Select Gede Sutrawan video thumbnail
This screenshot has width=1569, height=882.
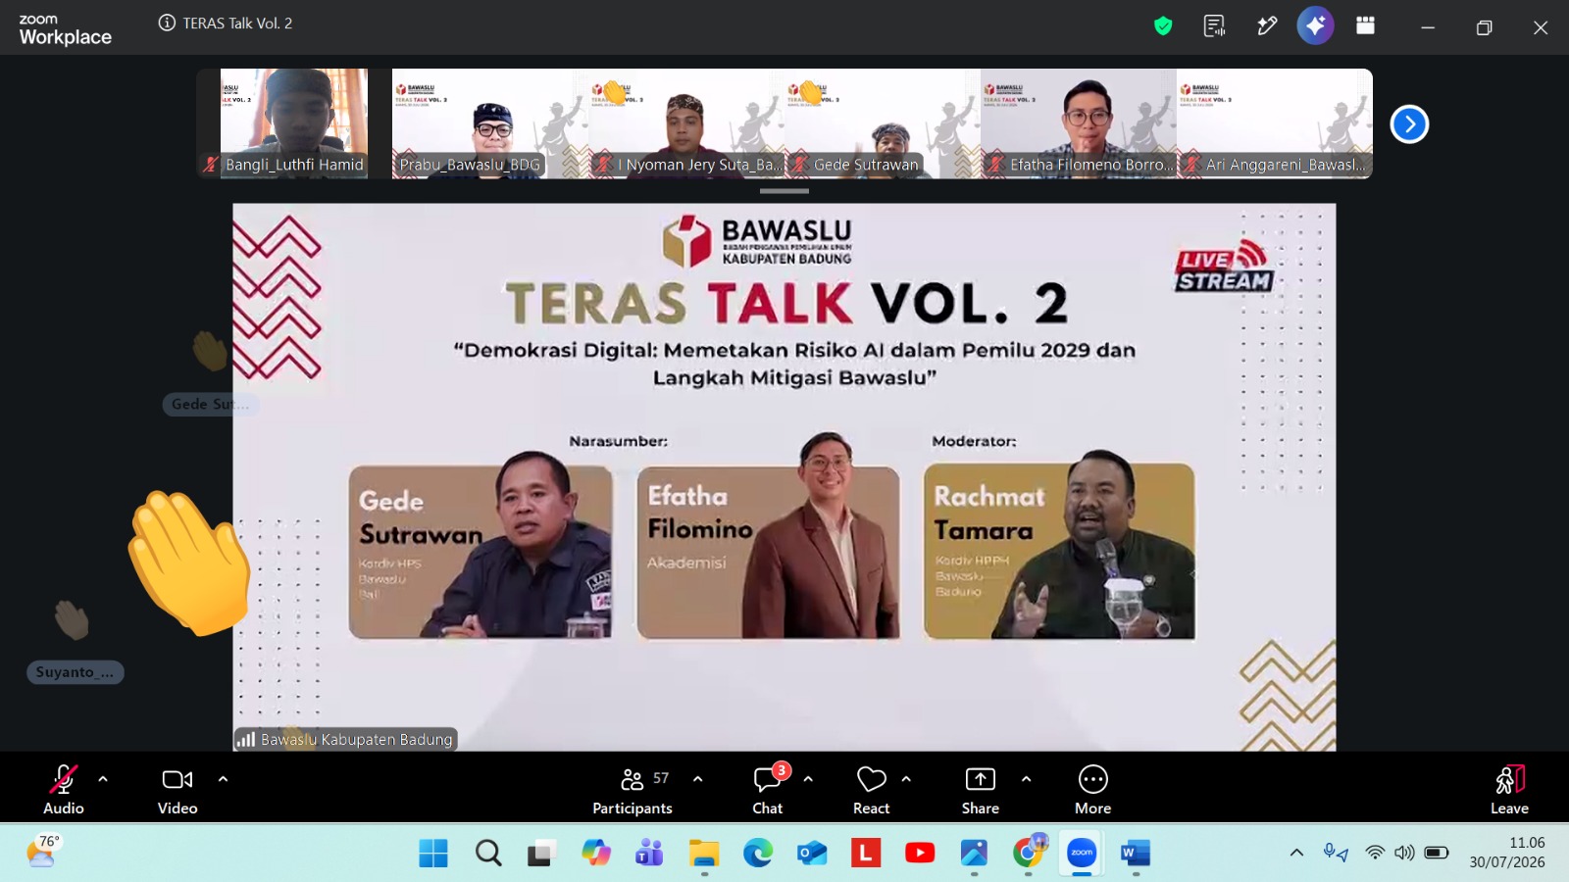tap(883, 123)
